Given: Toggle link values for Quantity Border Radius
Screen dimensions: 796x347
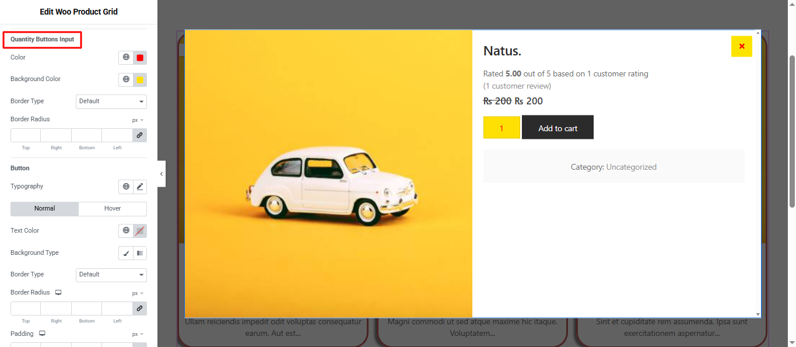Looking at the screenshot, I should [139, 135].
